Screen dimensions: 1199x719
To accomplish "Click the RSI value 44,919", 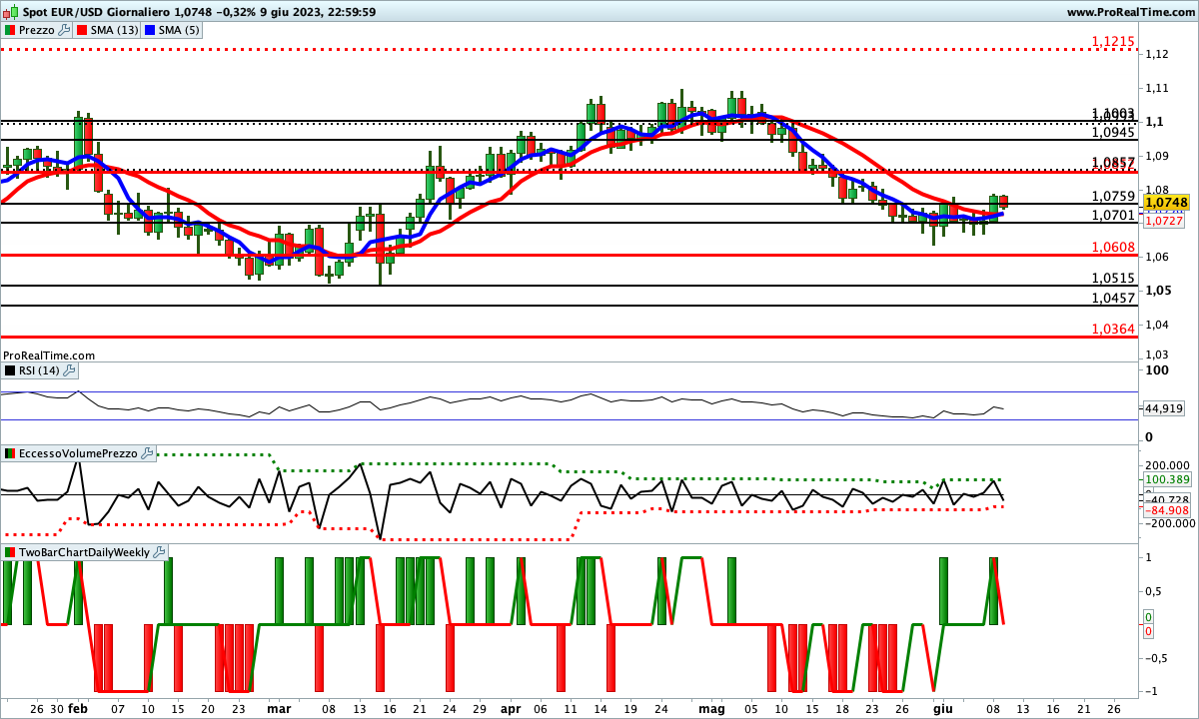I will coord(1164,408).
